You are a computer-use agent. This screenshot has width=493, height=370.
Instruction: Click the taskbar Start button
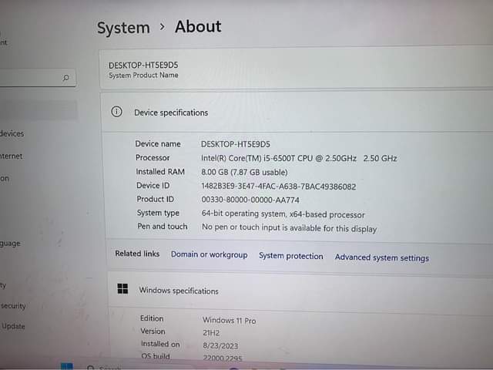pos(67,367)
